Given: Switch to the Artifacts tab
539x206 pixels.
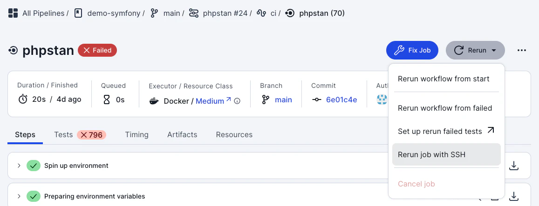Looking at the screenshot, I should 182,134.
